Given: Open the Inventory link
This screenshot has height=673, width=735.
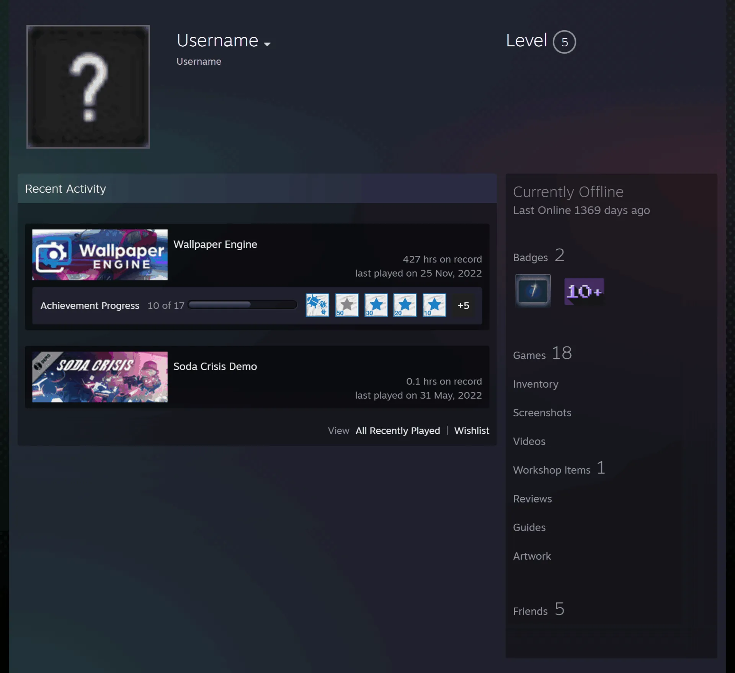Looking at the screenshot, I should point(536,384).
